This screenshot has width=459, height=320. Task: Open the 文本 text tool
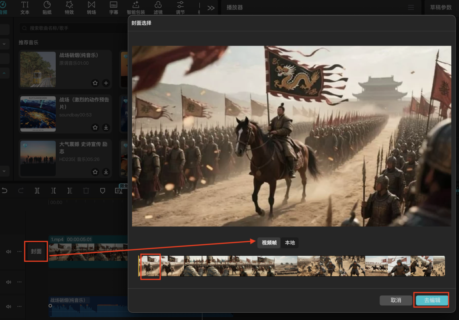click(x=25, y=8)
